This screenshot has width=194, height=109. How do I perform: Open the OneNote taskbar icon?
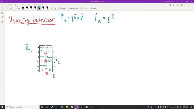coord(77,107)
